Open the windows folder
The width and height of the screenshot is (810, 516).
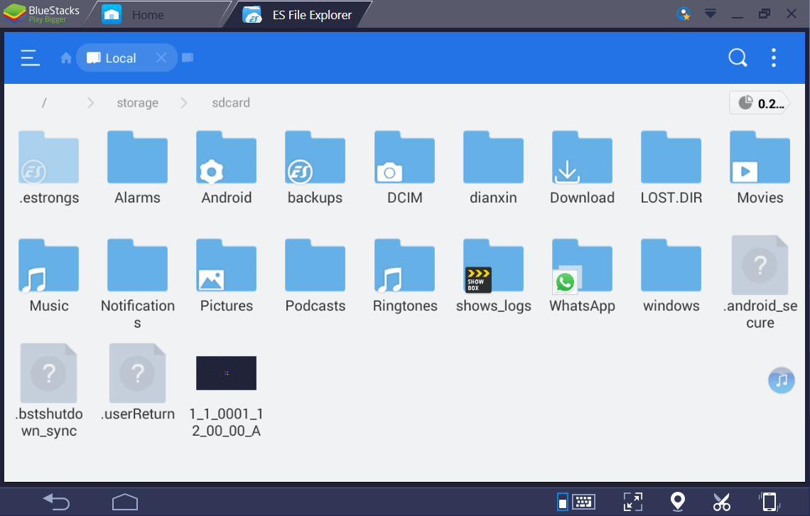[671, 276]
